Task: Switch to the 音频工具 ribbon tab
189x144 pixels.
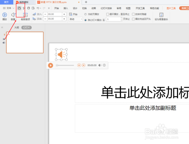Action: pos(184,8)
